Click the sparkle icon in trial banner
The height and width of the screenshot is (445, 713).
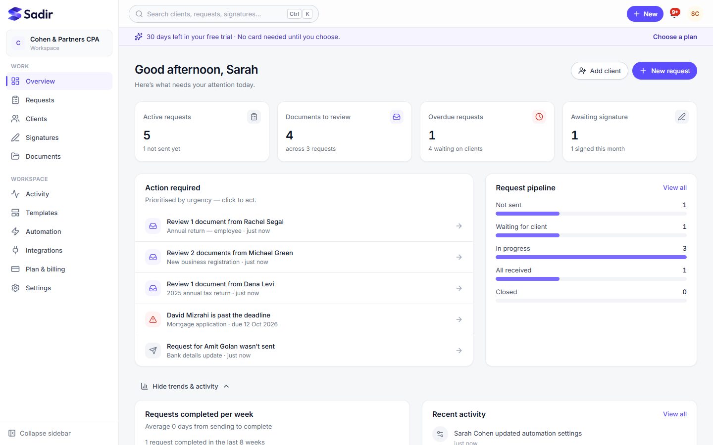pos(139,37)
